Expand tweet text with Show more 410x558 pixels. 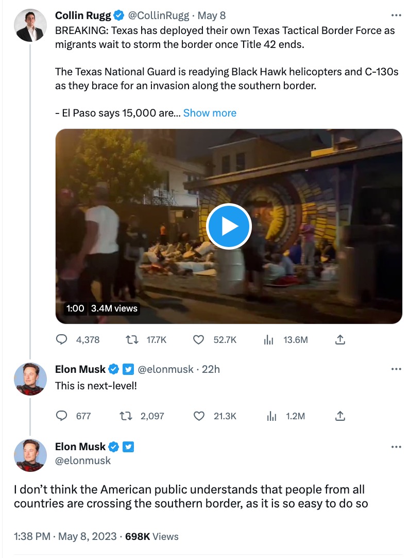point(210,113)
